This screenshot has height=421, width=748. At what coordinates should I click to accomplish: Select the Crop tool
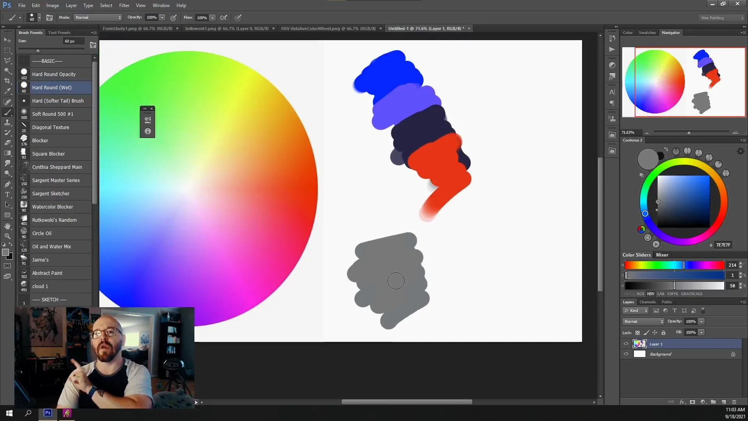[7, 81]
